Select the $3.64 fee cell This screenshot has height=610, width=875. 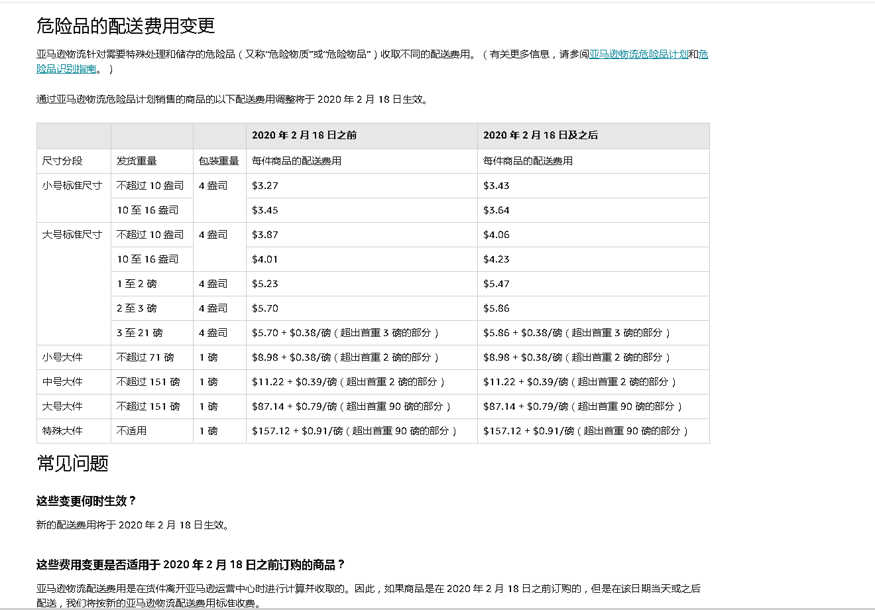(x=593, y=210)
